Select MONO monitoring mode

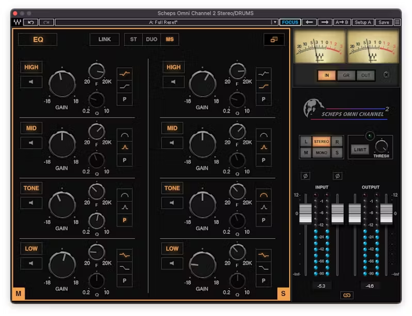321,153
